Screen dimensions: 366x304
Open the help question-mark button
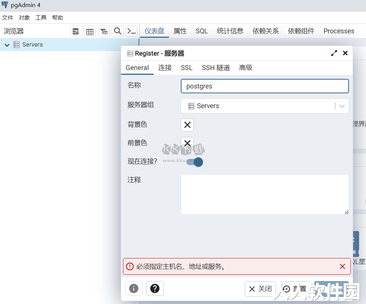[155, 288]
